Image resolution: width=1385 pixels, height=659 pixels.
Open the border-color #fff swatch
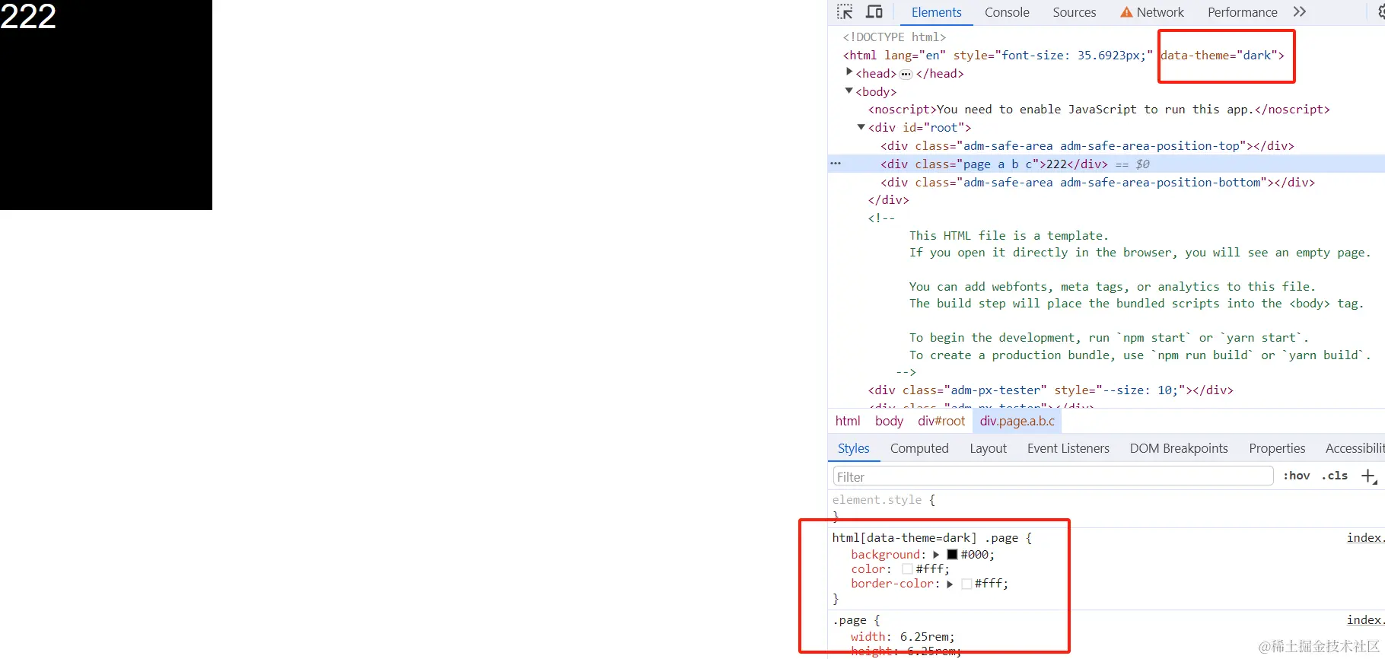pos(966,584)
